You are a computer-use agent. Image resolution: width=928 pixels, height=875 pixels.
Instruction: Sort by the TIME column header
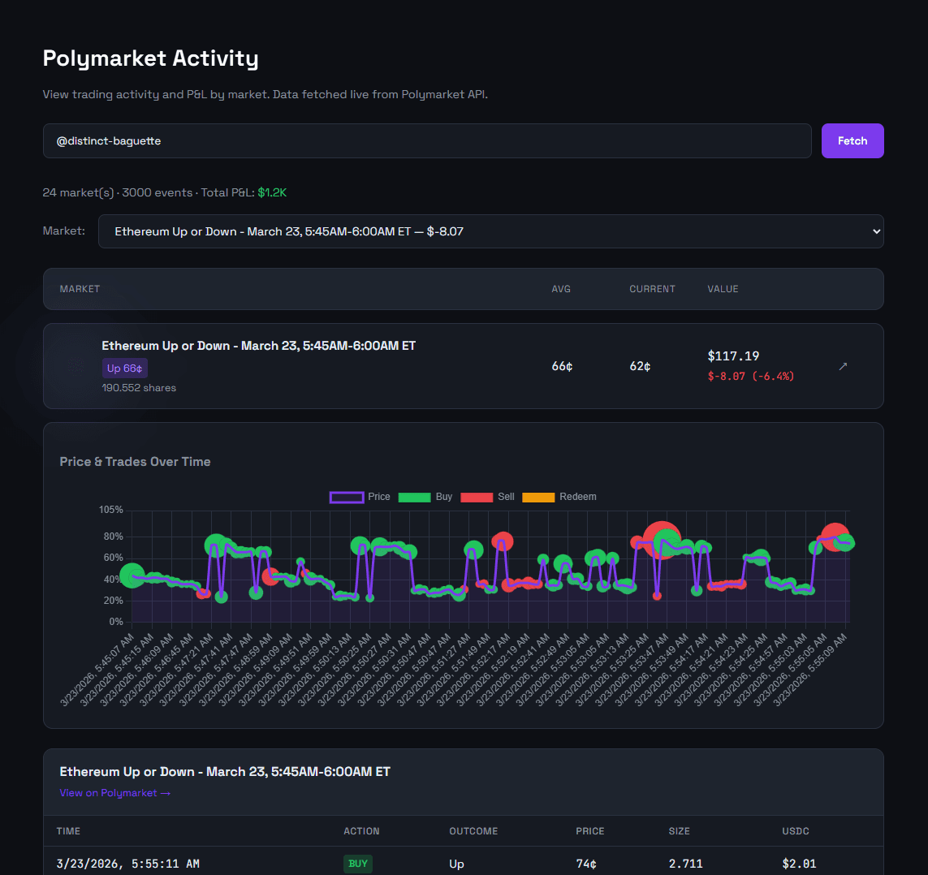[68, 830]
